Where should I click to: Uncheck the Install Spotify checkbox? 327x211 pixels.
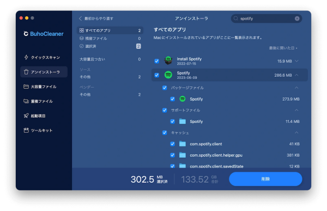(156, 61)
